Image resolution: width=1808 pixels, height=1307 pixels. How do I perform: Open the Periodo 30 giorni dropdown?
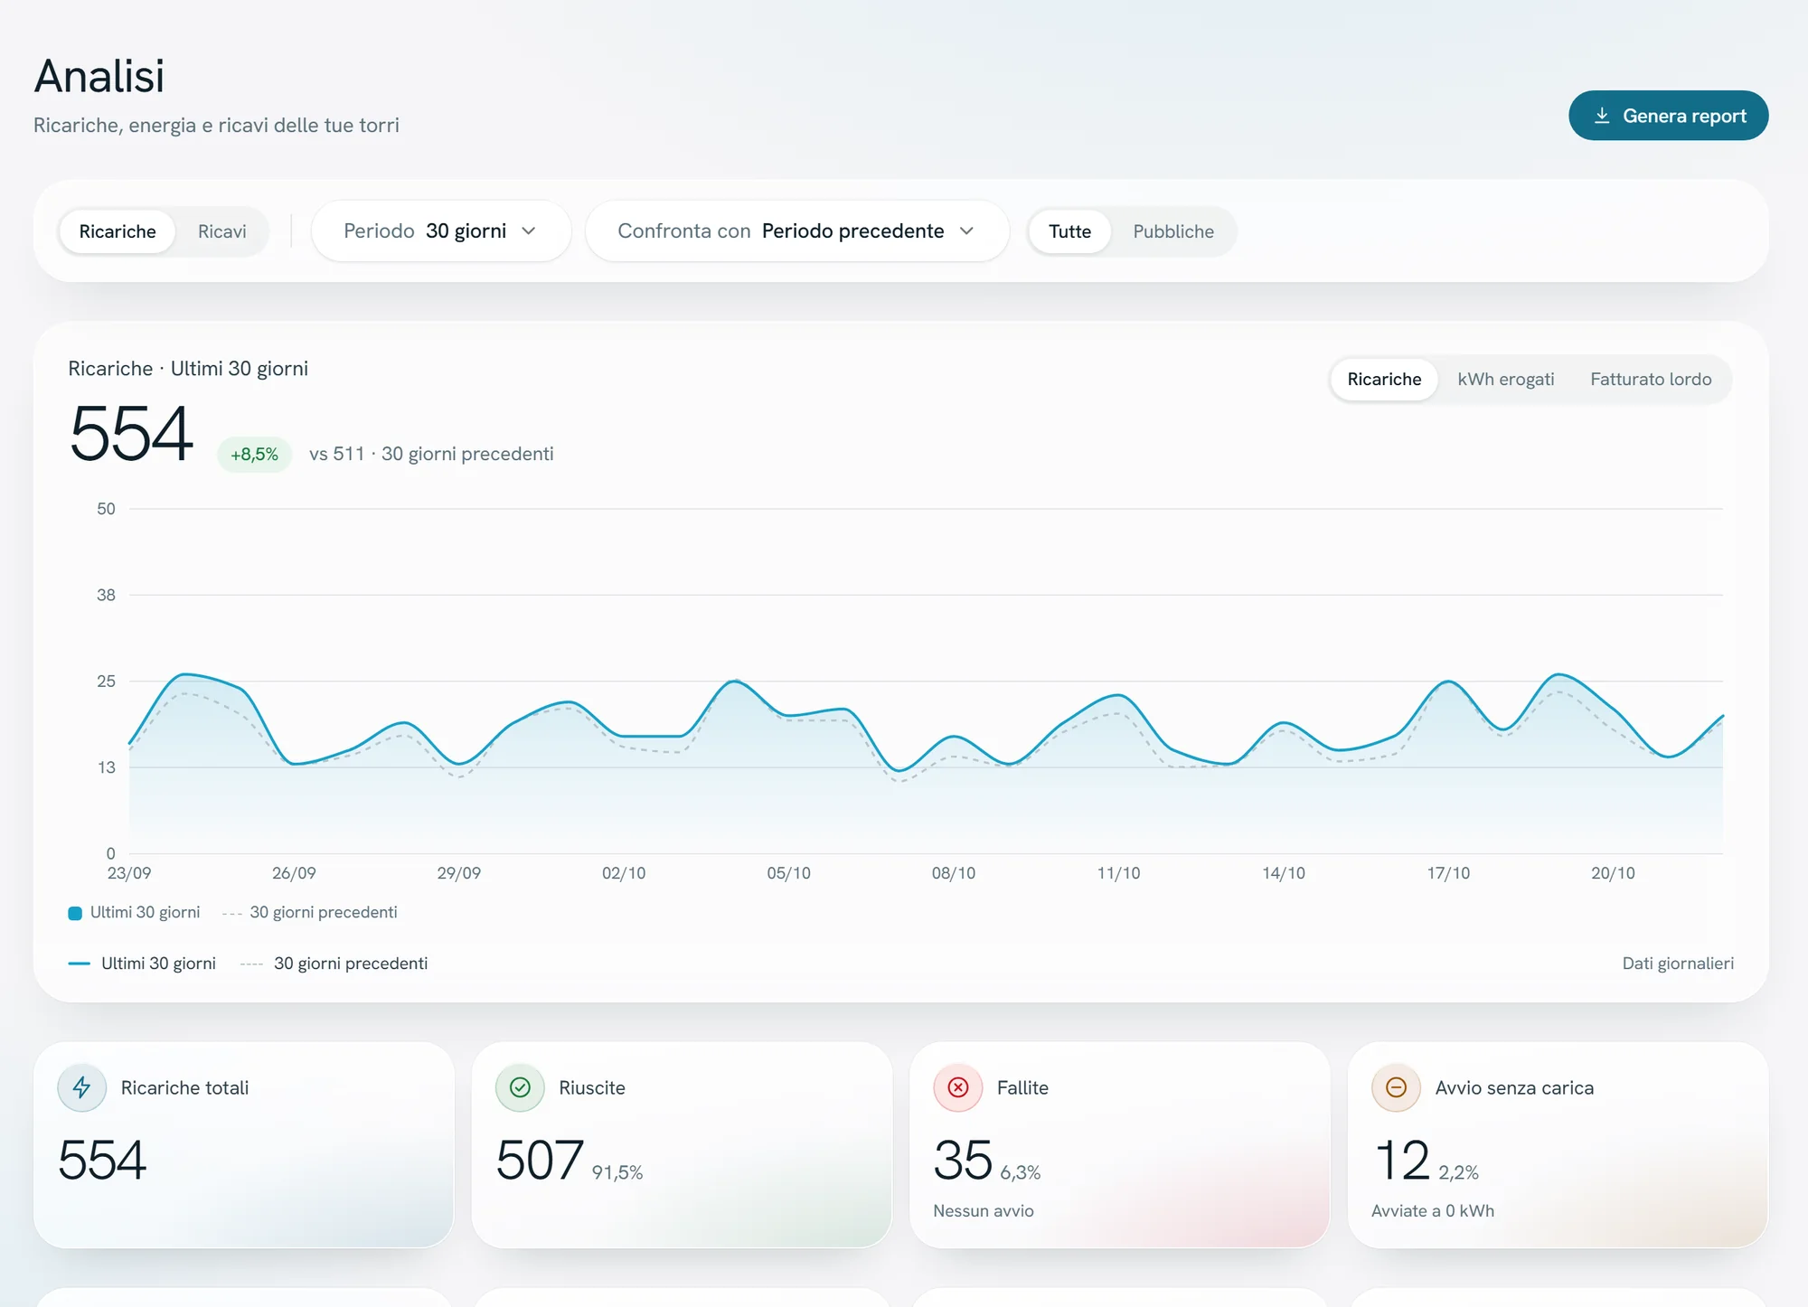click(x=441, y=231)
